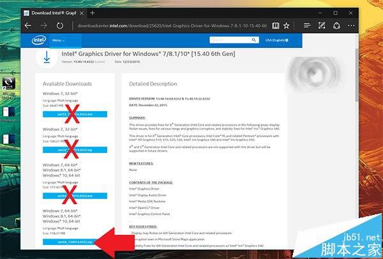Click the Intel® Display Audio Driver line

coord(147,195)
